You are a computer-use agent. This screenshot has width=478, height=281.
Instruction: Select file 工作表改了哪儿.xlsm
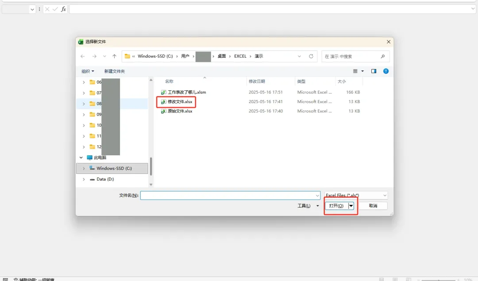[187, 92]
